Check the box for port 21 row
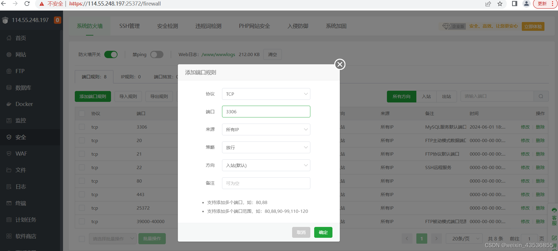Image resolution: width=558 pixels, height=251 pixels. [x=82, y=154]
